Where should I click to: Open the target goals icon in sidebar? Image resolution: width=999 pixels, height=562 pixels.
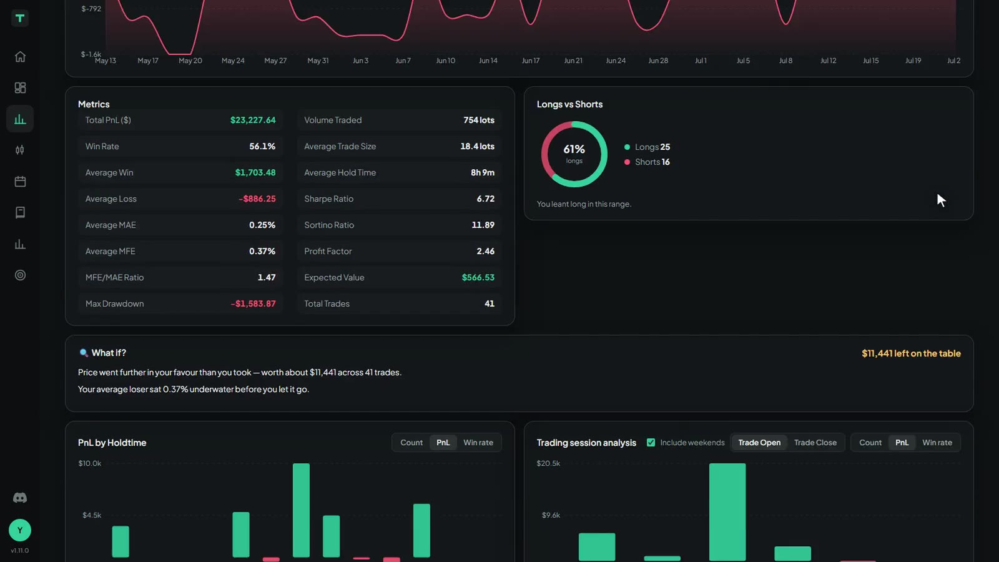point(20,275)
